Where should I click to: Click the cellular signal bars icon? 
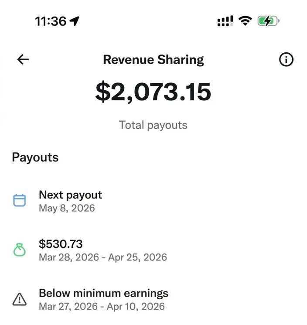(225, 21)
